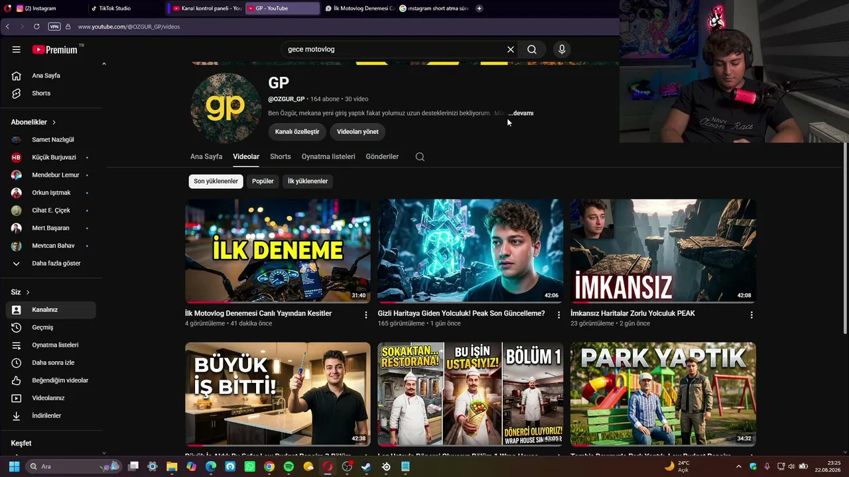Select the Videolar channel tab
Viewport: 849px width, 477px height.
(x=246, y=157)
